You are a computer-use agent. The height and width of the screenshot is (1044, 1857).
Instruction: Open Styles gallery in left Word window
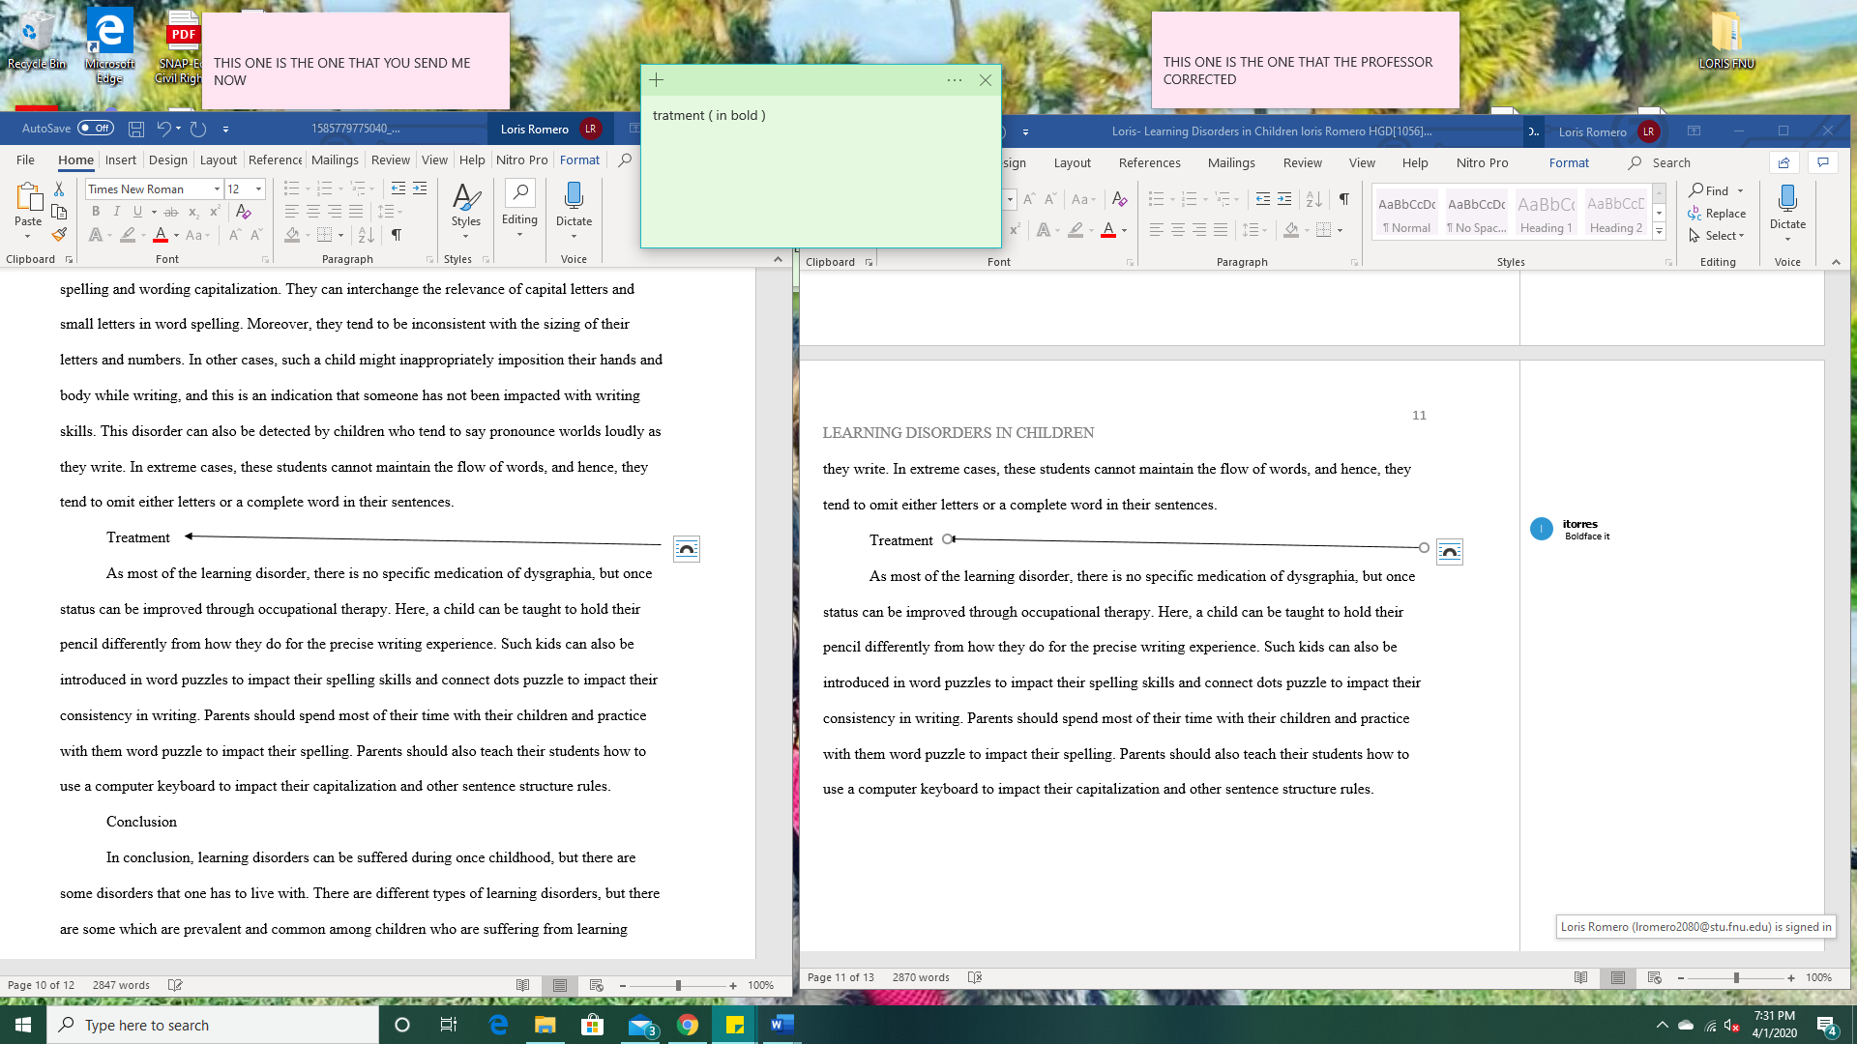point(465,211)
